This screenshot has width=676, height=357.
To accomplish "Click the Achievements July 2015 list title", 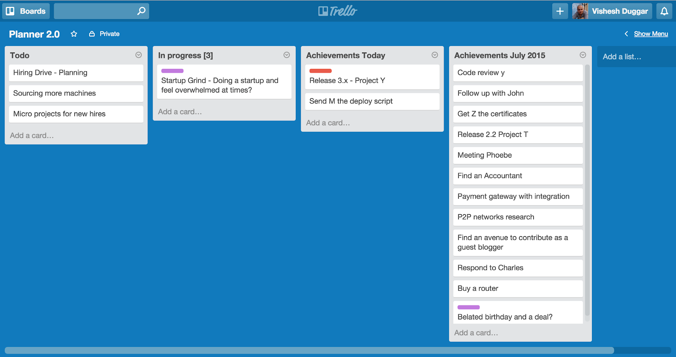I will (x=500, y=55).
